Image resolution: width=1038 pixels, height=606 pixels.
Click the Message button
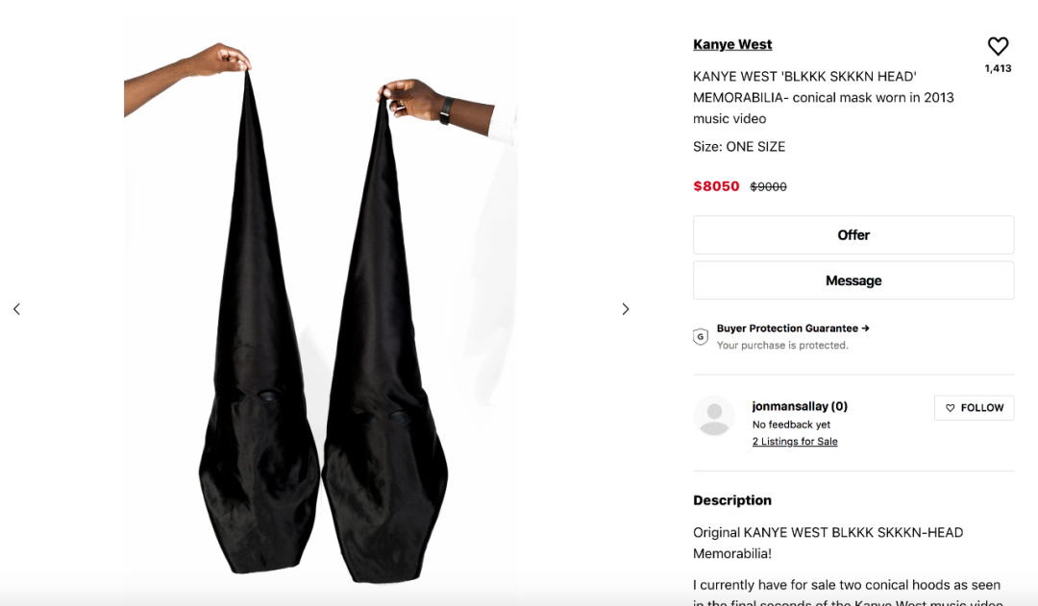pyautogui.click(x=853, y=280)
